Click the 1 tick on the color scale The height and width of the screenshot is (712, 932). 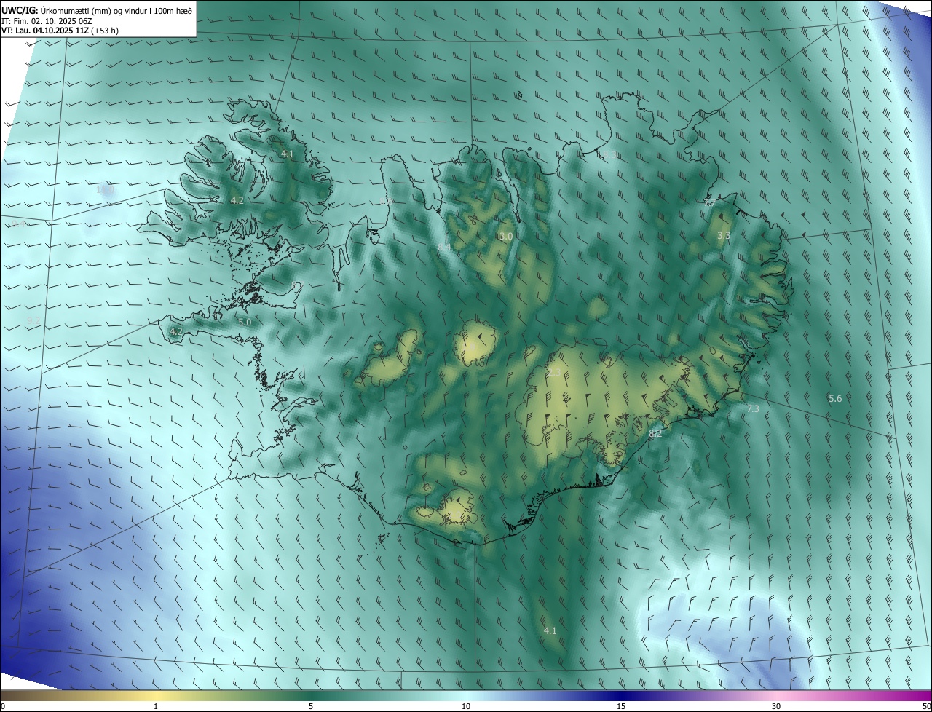(x=156, y=706)
